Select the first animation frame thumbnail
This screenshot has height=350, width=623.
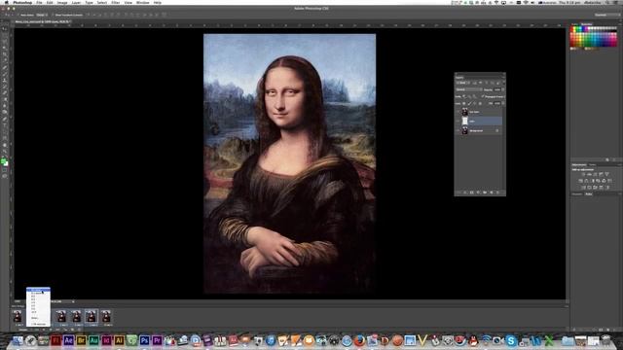click(x=18, y=316)
